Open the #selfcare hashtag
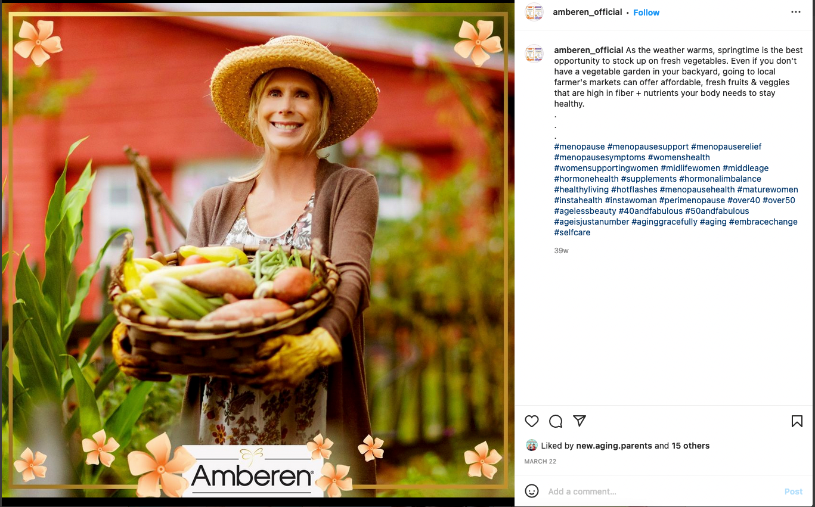Viewport: 815px width, 507px height. 572,232
